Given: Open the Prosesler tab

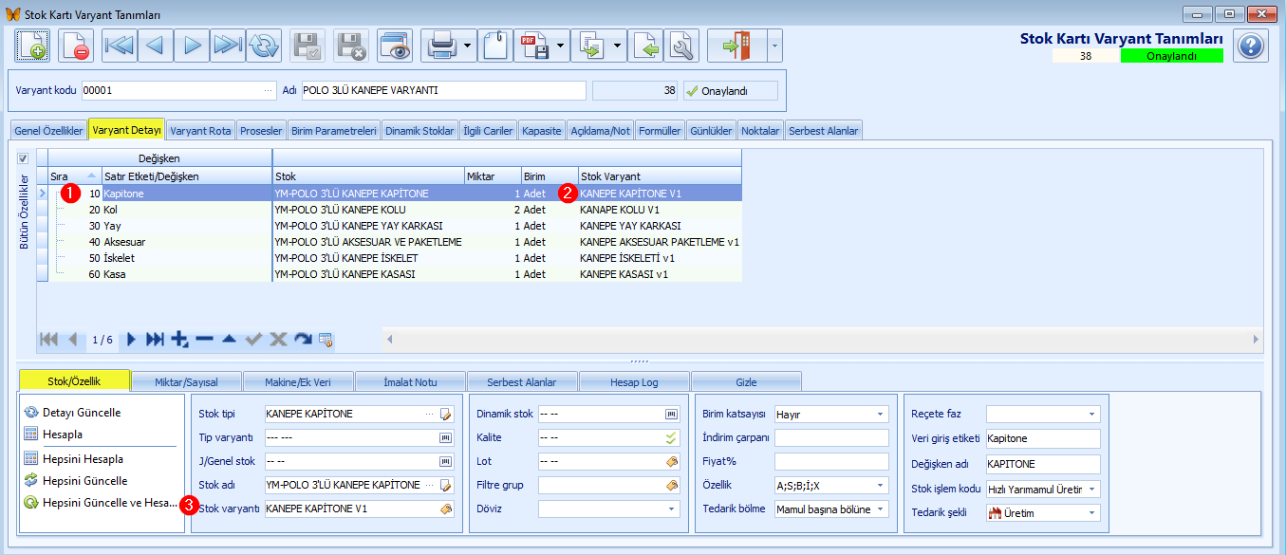Looking at the screenshot, I should [x=261, y=131].
